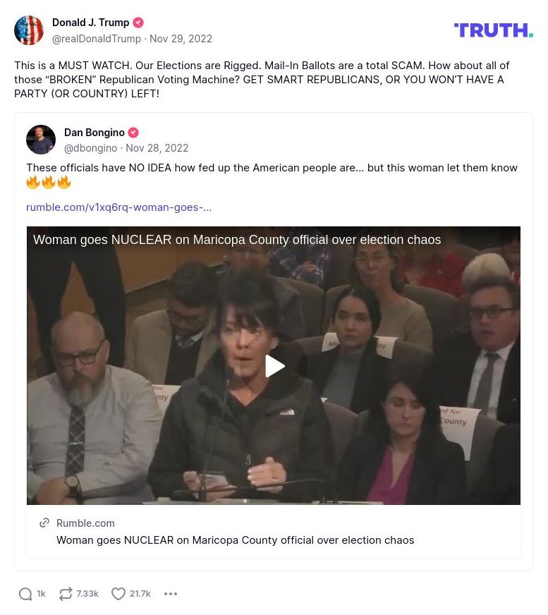
Task: Play the Maricopa County video
Action: pos(274,366)
